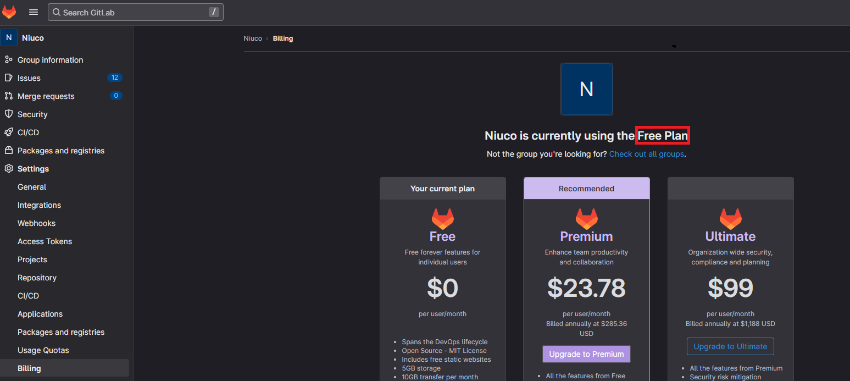Click Spans the DevOps lifecycle bullet
The image size is (850, 381).
(x=445, y=342)
